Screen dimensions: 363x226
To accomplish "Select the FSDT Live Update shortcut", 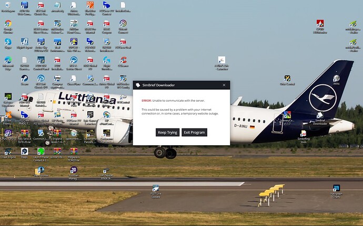I will 156,191.
